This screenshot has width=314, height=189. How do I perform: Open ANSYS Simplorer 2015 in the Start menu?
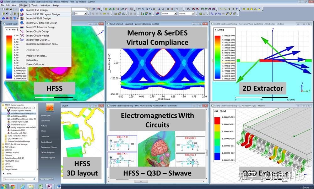pyautogui.click(x=18, y=122)
